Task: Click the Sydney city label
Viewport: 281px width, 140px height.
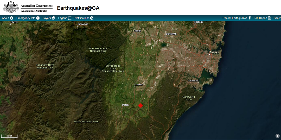Action: tap(214, 52)
